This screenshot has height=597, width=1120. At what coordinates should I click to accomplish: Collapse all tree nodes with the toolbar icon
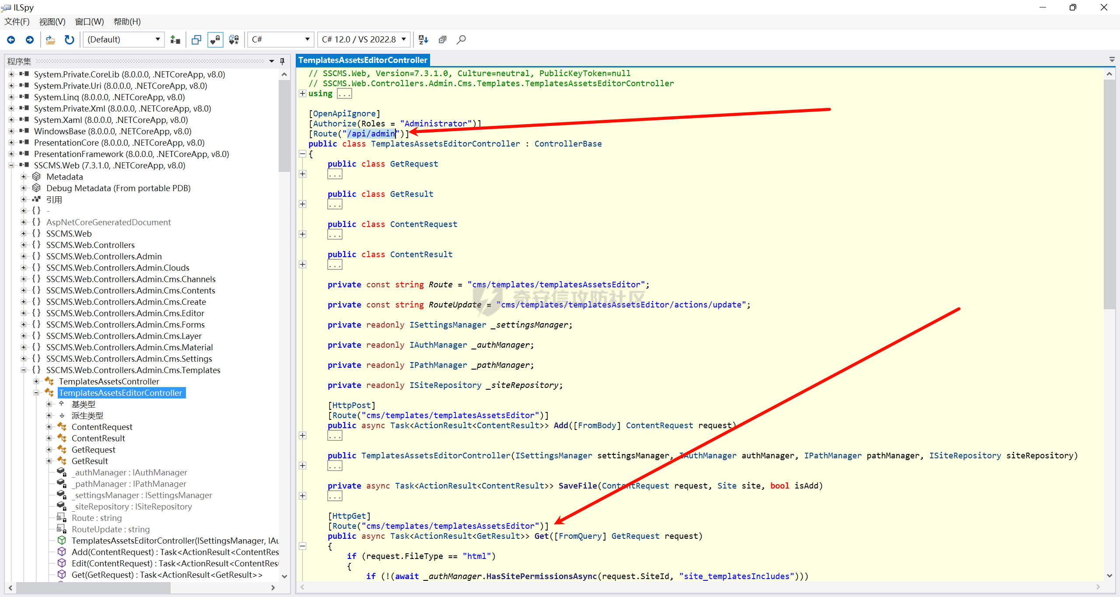[442, 40]
